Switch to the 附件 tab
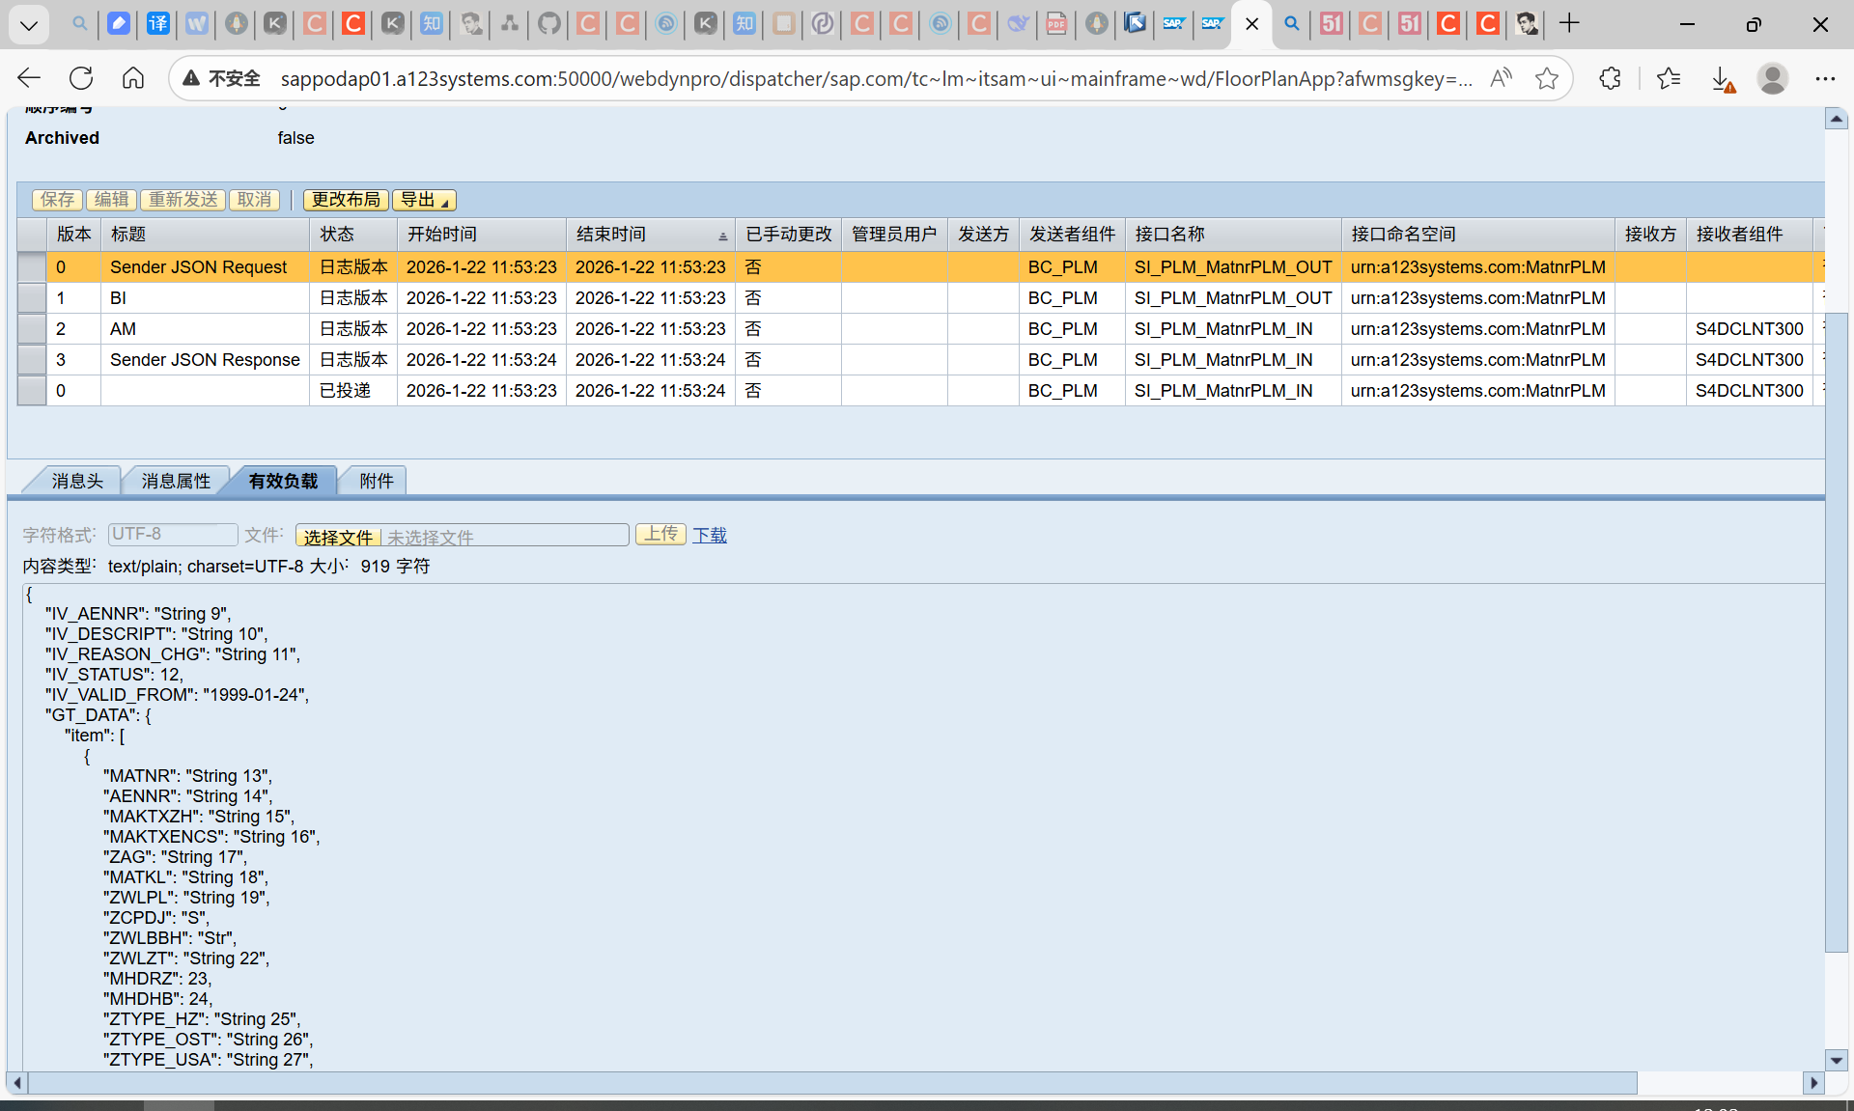Image resolution: width=1854 pixels, height=1111 pixels. (x=376, y=481)
